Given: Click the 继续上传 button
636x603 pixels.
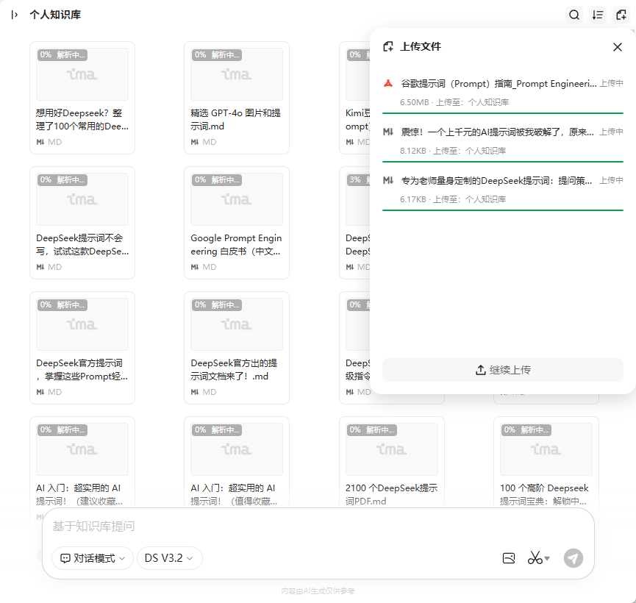Looking at the screenshot, I should pos(503,370).
